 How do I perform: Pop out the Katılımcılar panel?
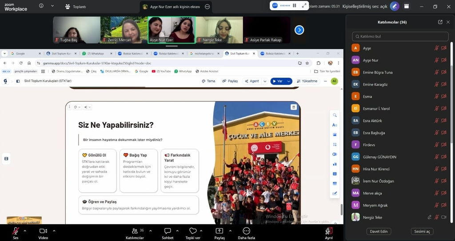(440, 22)
